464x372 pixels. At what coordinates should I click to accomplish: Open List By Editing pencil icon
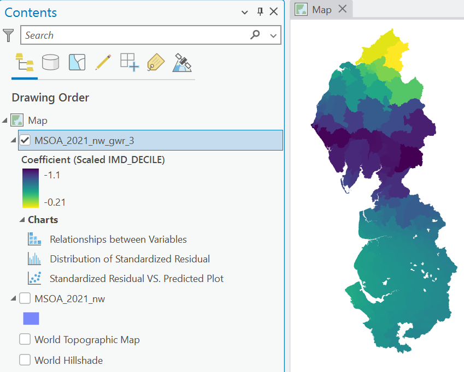(103, 62)
